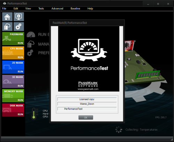174x142 pixels.
Task: Click the Hard disk temperature label
Action: pos(46,114)
